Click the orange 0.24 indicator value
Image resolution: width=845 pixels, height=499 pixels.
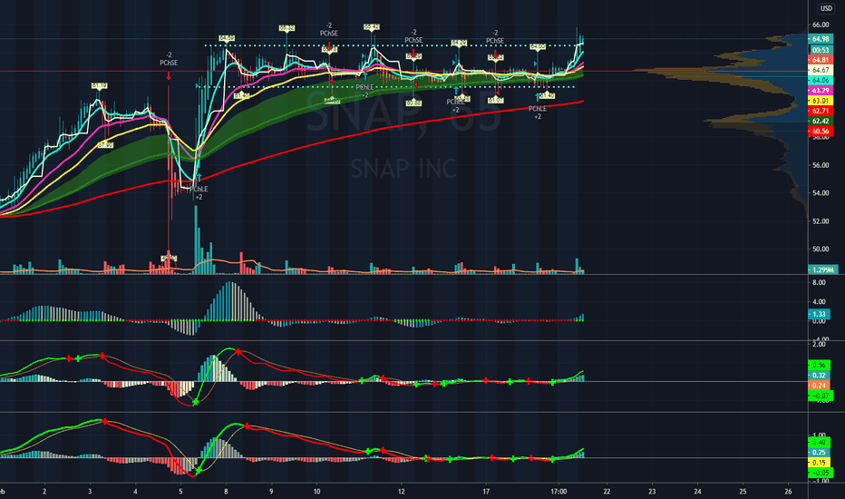coord(819,386)
